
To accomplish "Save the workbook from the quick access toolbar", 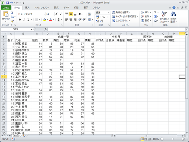I will (x=7, y=3).
